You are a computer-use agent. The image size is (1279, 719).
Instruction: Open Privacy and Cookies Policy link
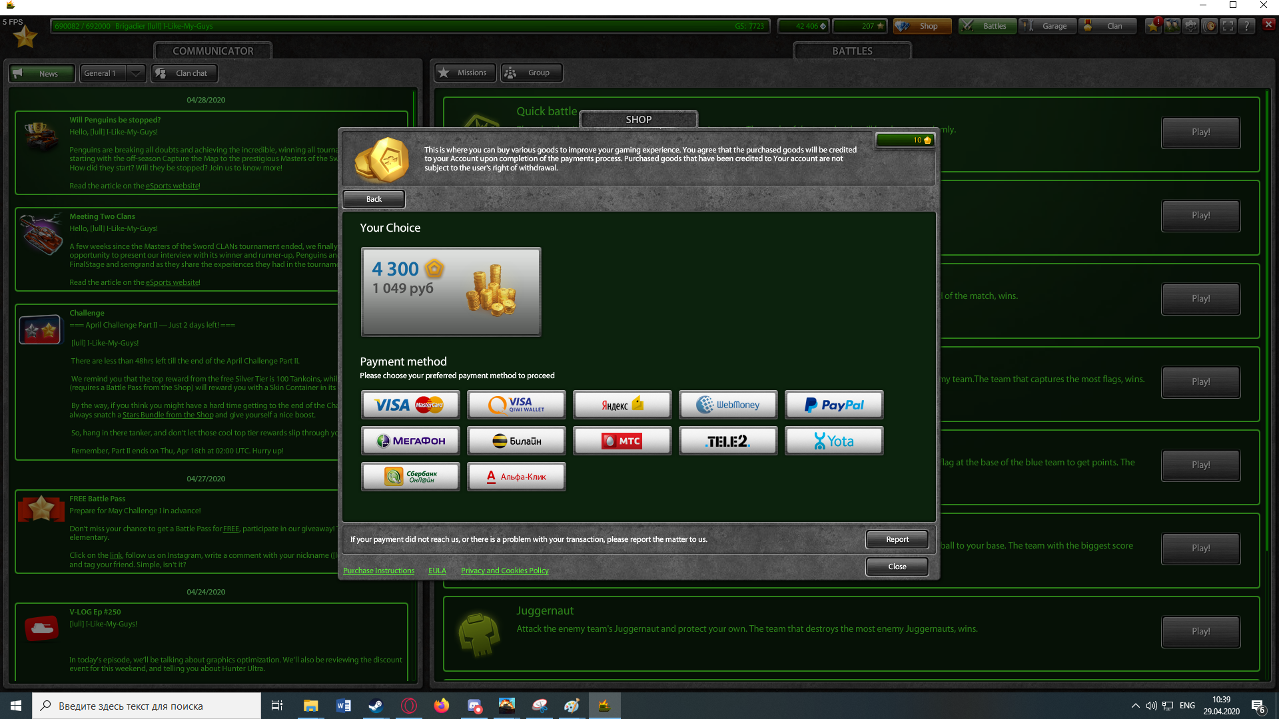[x=505, y=571]
